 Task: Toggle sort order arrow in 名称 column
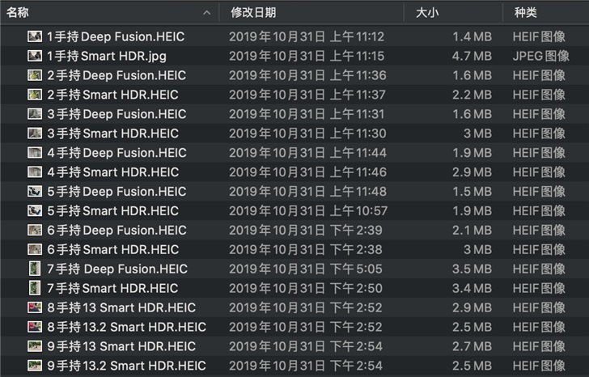coord(208,12)
